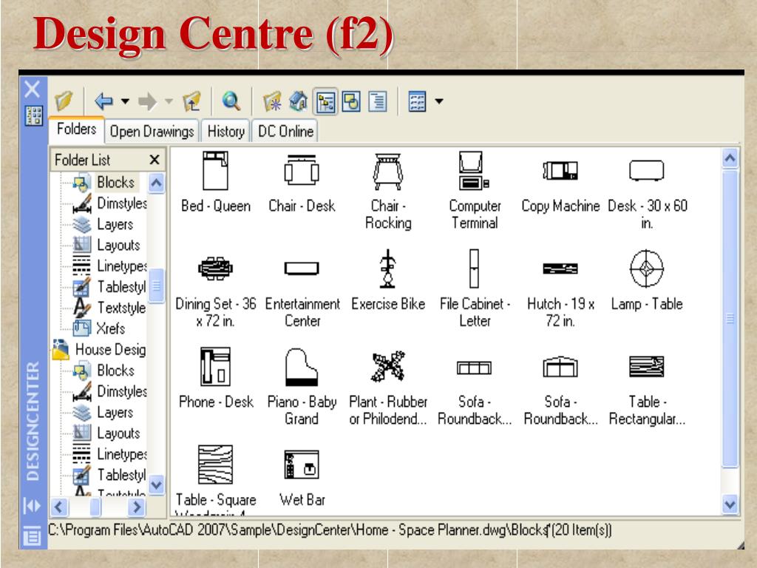Select the Piano - Baby Grand block
757x568 pixels.
point(302,387)
